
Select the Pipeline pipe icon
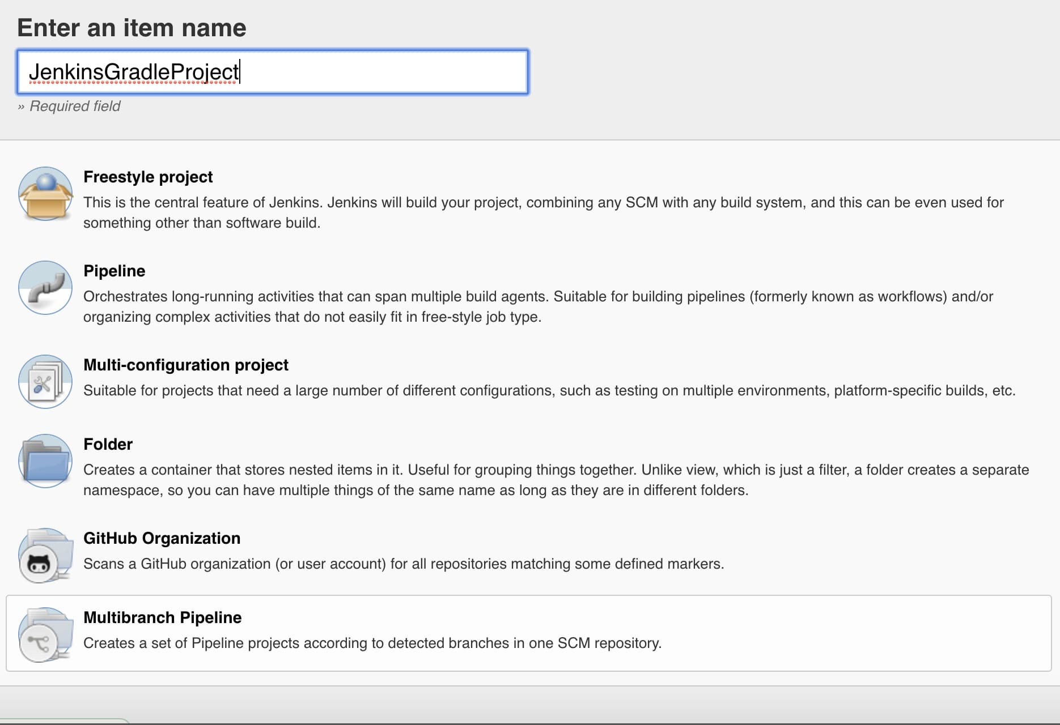45,288
